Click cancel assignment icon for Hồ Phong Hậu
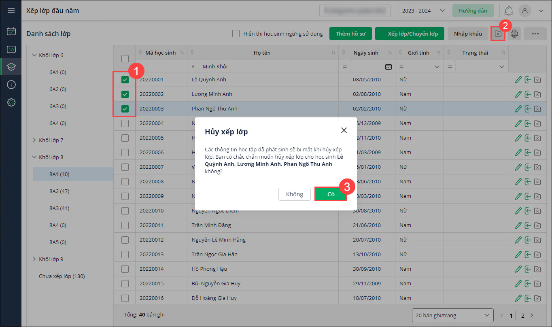 [537, 269]
